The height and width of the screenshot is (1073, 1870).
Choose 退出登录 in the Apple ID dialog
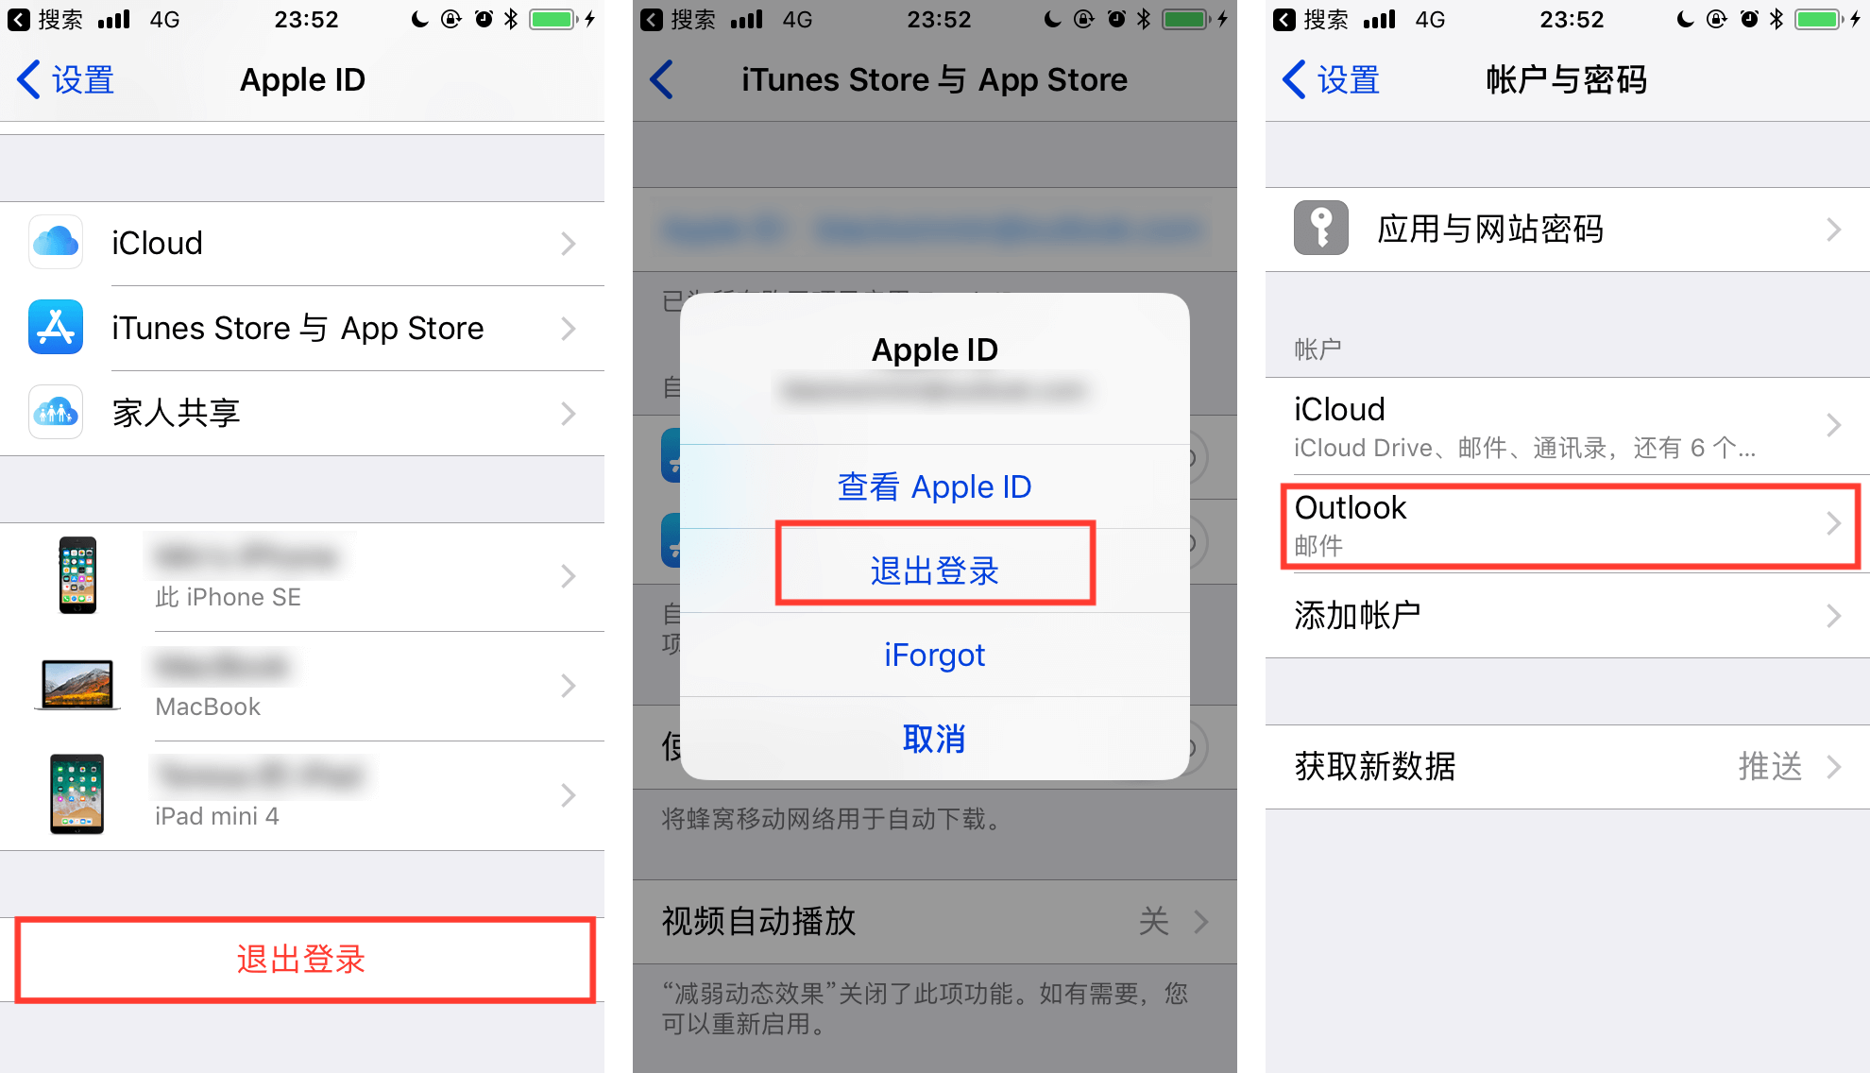(x=935, y=571)
